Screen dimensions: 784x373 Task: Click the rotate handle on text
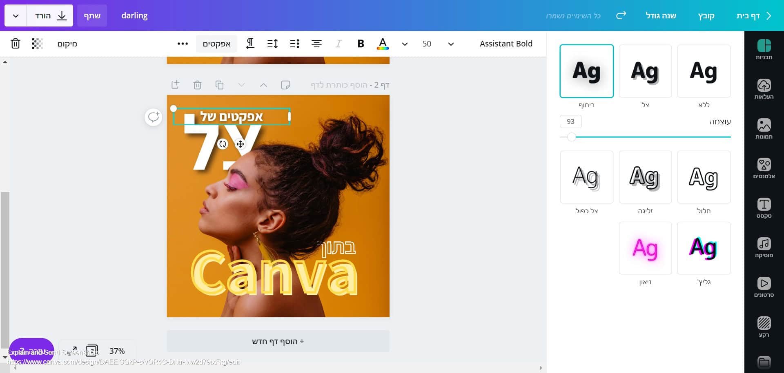[223, 144]
